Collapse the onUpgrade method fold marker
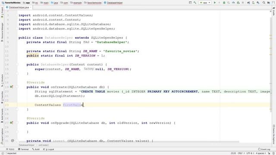 17,123
